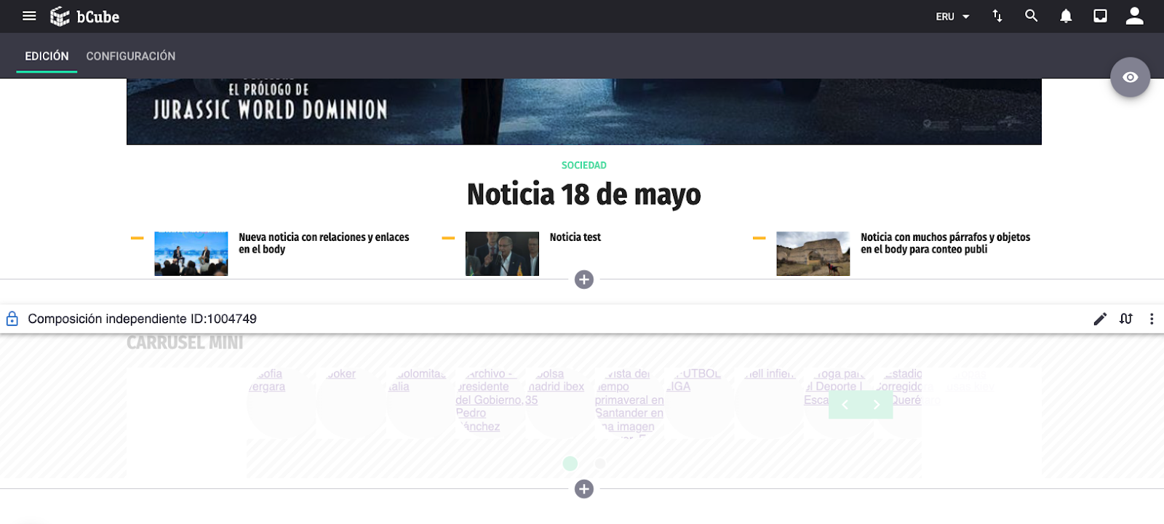Open the hamburger main menu
This screenshot has height=524, width=1164.
pyautogui.click(x=29, y=16)
